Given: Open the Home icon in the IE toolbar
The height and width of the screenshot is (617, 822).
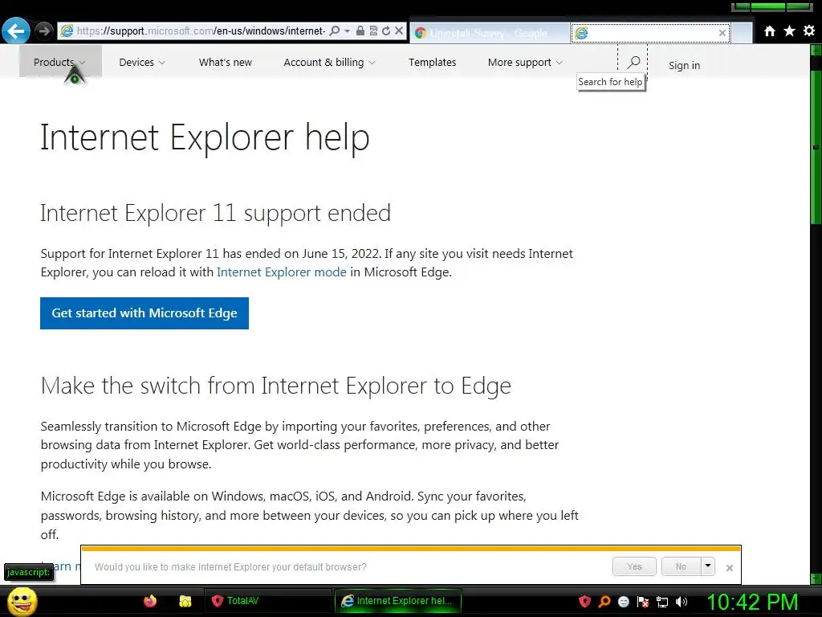Looking at the screenshot, I should (x=770, y=31).
